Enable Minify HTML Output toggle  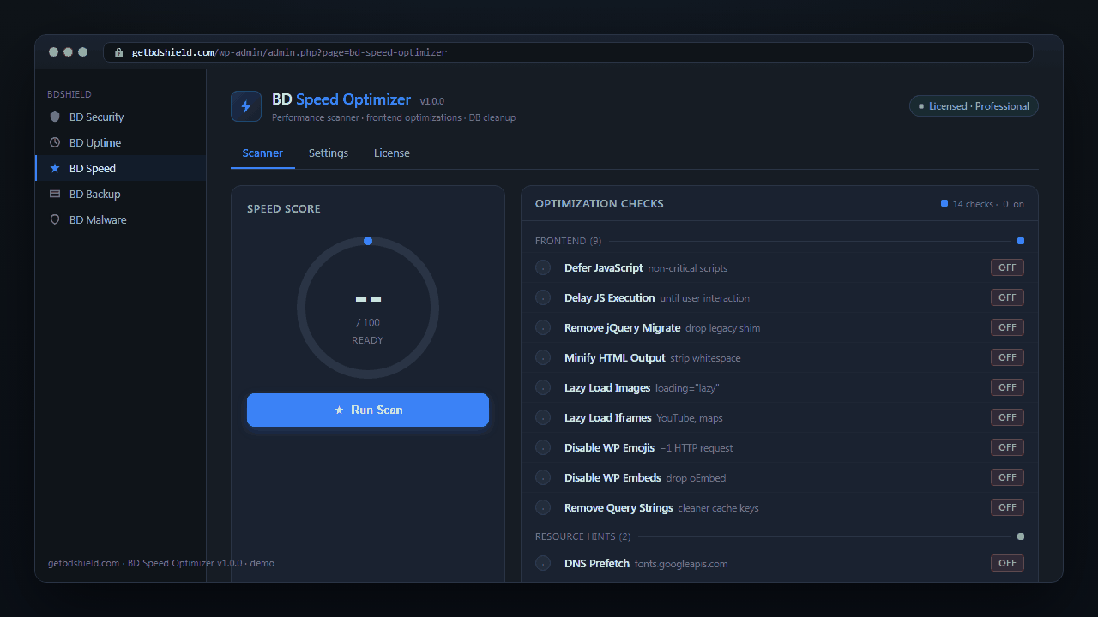tap(1007, 357)
